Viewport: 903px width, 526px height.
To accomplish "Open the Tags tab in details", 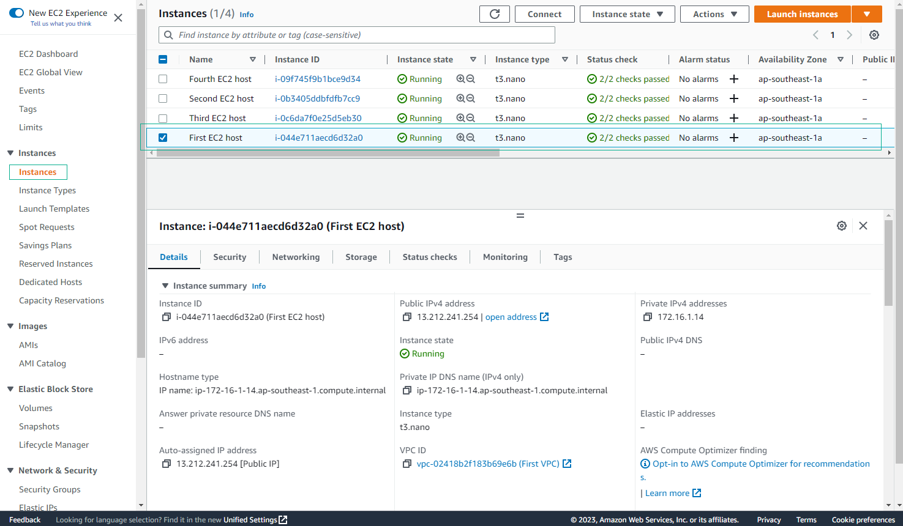I will 563,257.
